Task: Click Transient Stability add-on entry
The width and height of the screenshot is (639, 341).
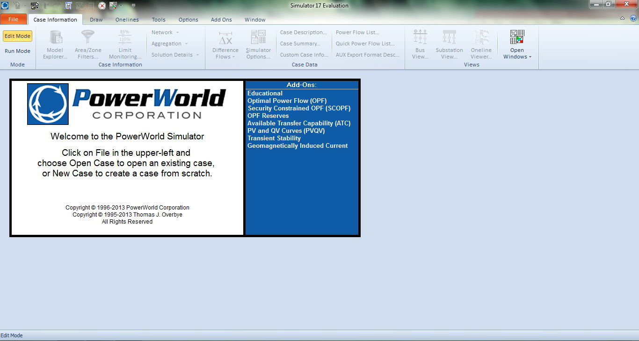Action: coord(274,138)
